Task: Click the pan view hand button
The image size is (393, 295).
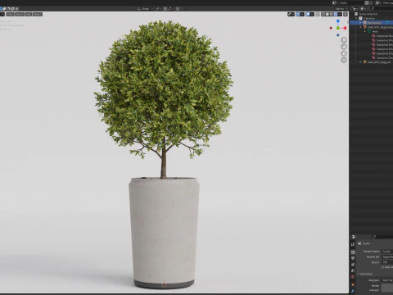Action: pyautogui.click(x=344, y=47)
